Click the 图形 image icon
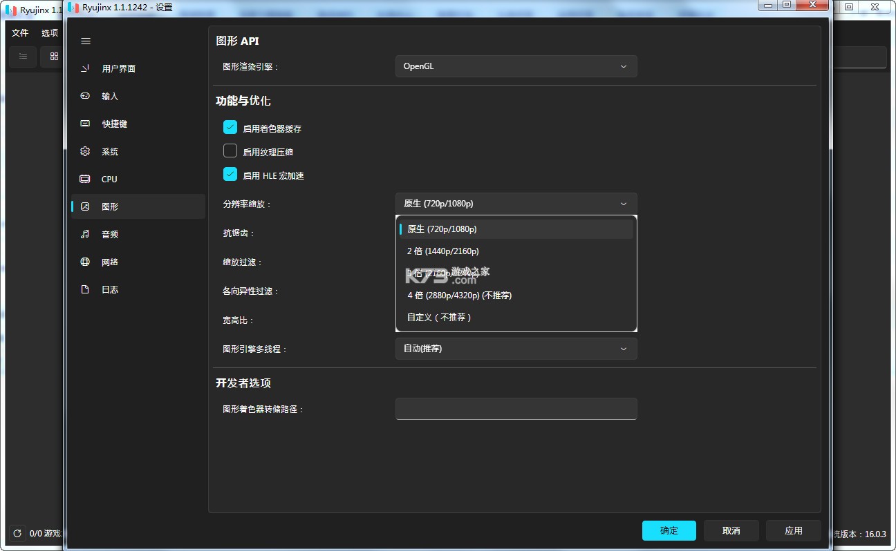The height and width of the screenshot is (551, 896). (x=85, y=206)
